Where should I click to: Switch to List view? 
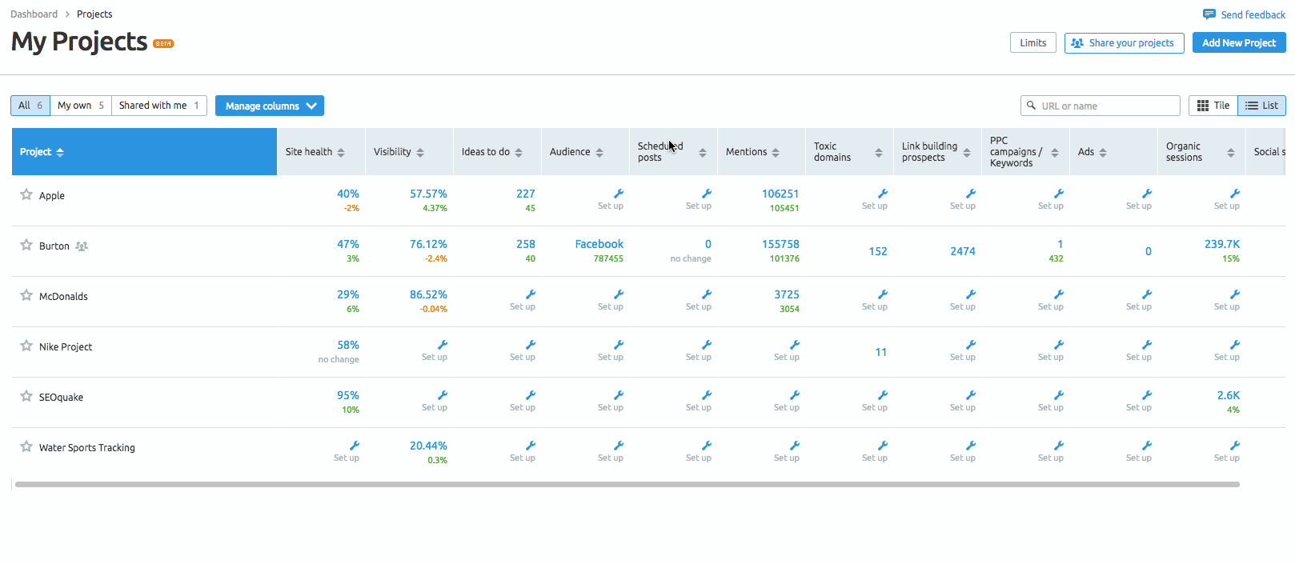click(1261, 106)
